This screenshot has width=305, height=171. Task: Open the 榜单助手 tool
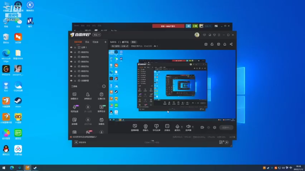101,109
